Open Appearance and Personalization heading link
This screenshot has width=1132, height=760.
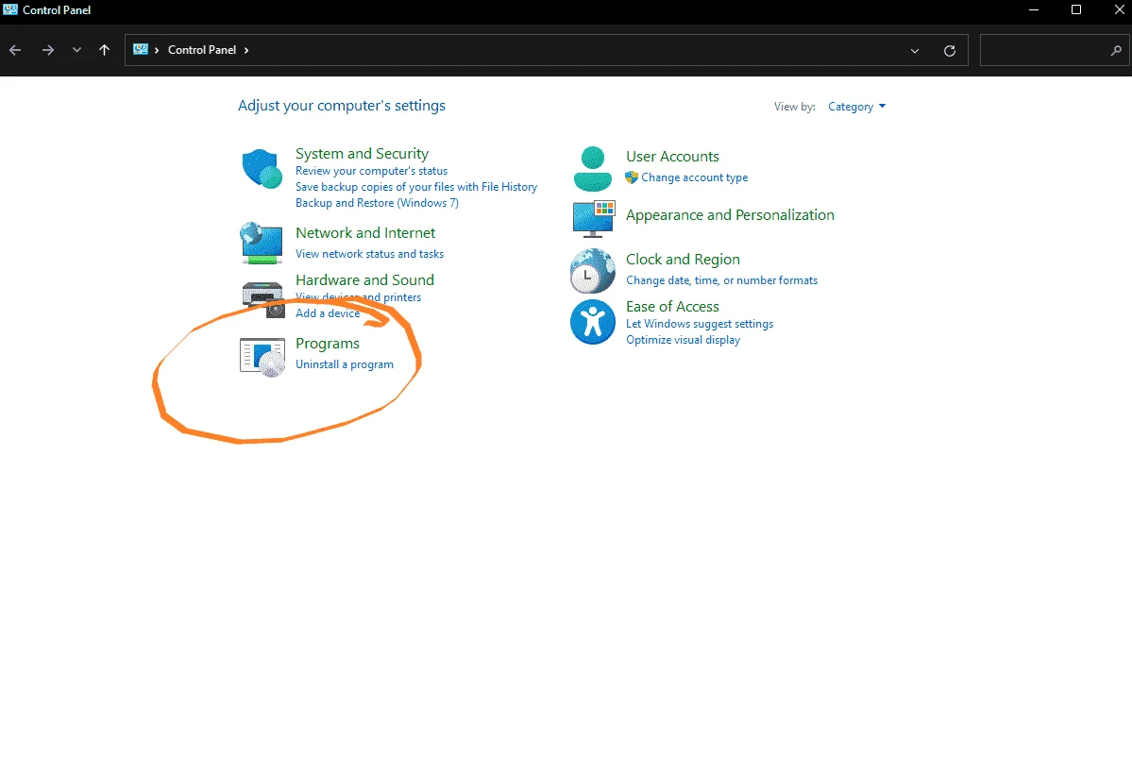(x=730, y=215)
